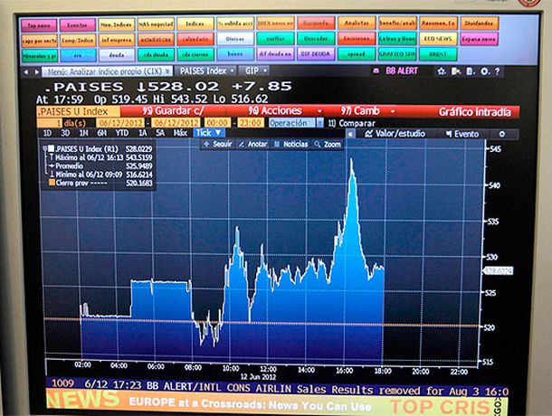552x416 pixels.
Task: Click the .PAISES U Index ticker field
Action: pyautogui.click(x=78, y=111)
